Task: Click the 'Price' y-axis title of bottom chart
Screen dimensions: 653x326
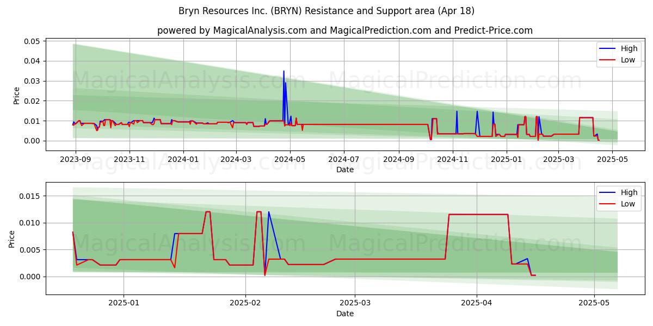Action: 12,239
